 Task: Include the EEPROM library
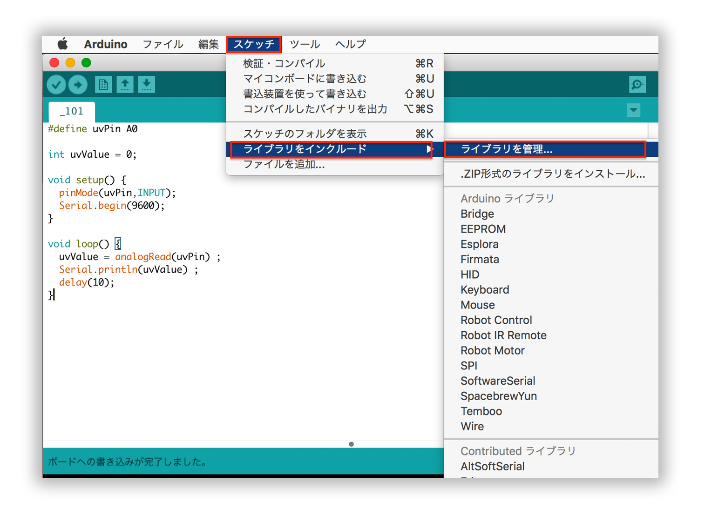[x=483, y=229]
